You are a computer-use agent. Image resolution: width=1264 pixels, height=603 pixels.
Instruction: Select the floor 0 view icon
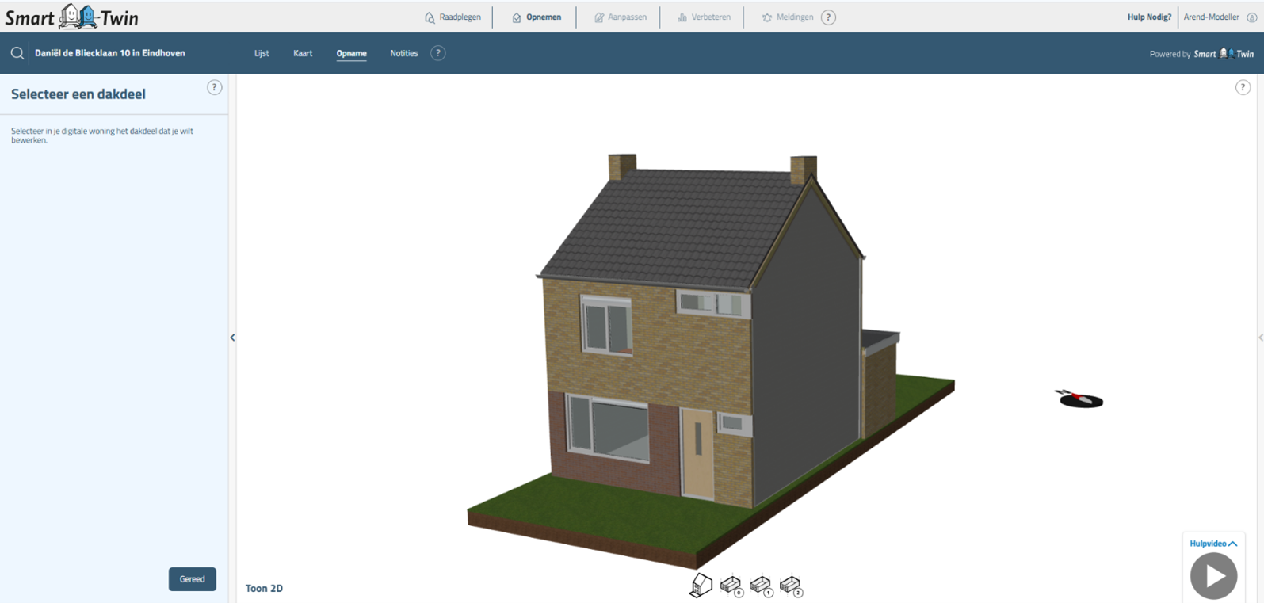(x=731, y=586)
